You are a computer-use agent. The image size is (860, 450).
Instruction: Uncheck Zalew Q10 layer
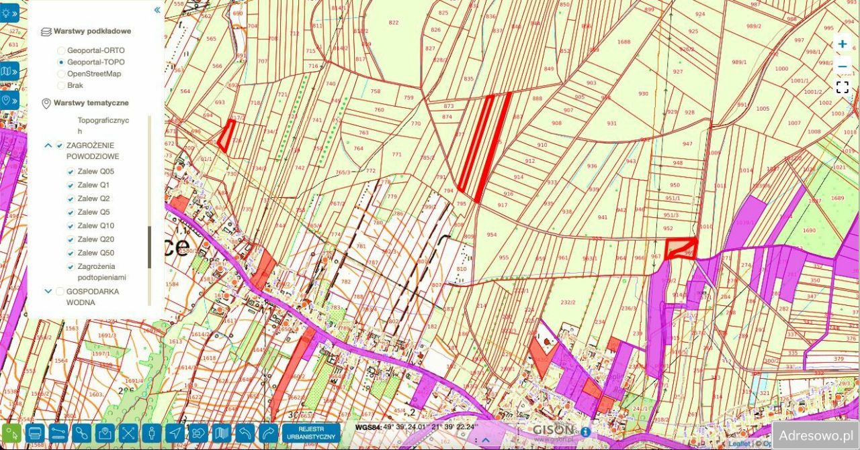[71, 226]
